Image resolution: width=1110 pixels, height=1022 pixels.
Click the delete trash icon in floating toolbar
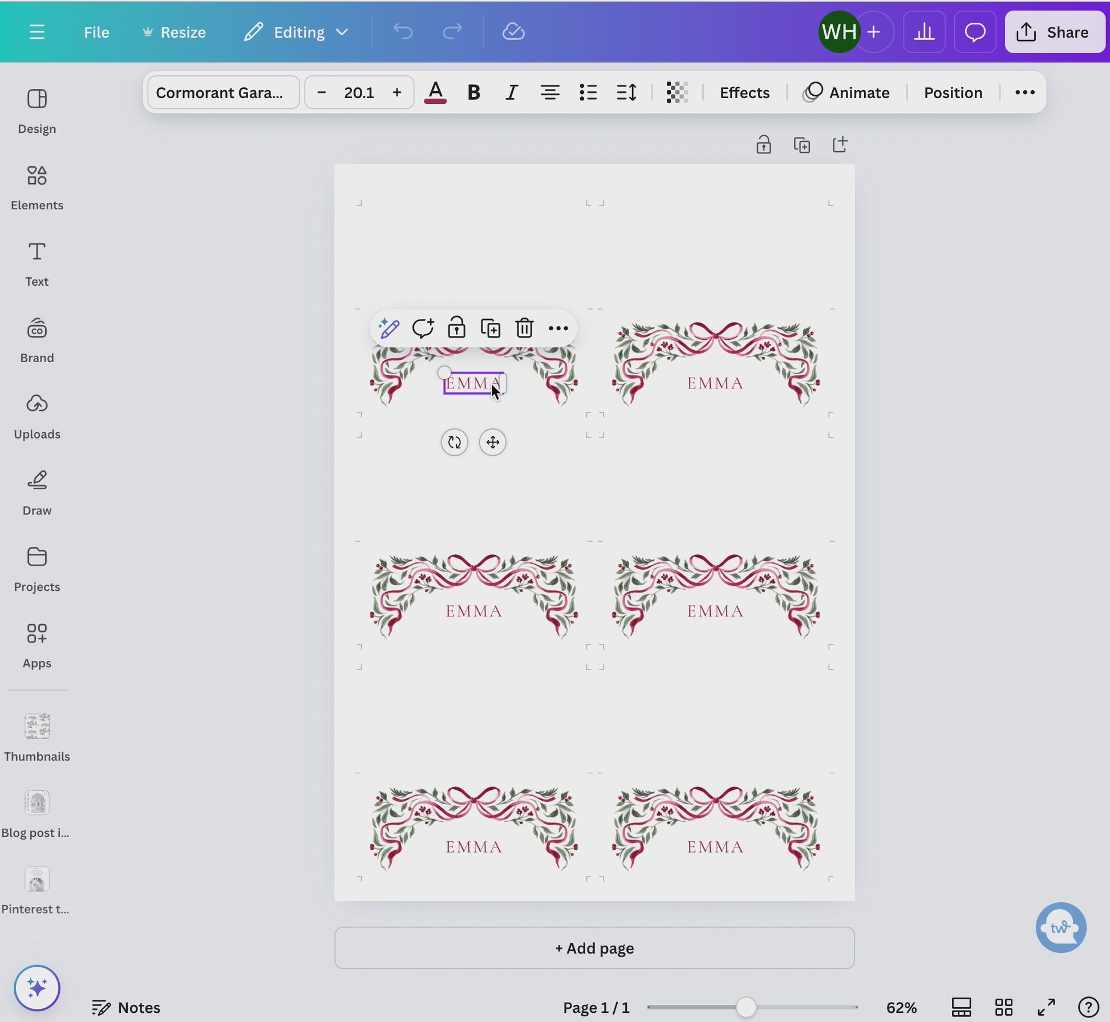(524, 328)
